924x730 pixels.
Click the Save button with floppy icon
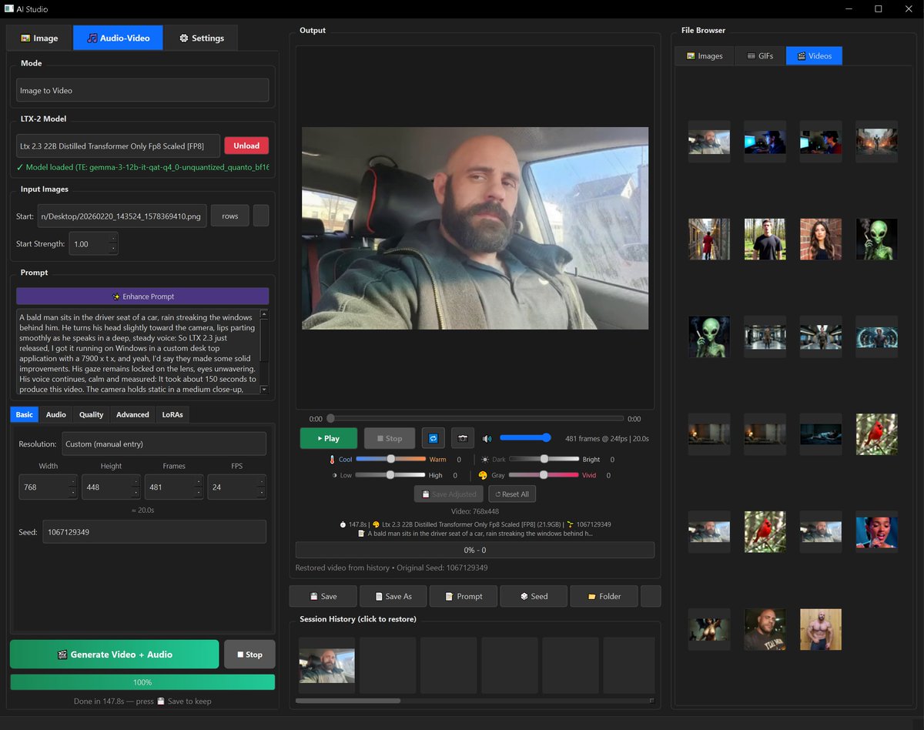[323, 596]
